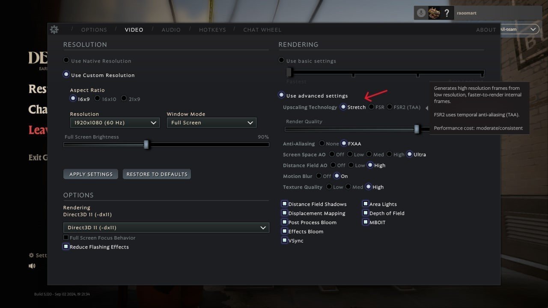This screenshot has width=548, height=308.
Task: Set Screen Space AO to High
Action: 389,154
